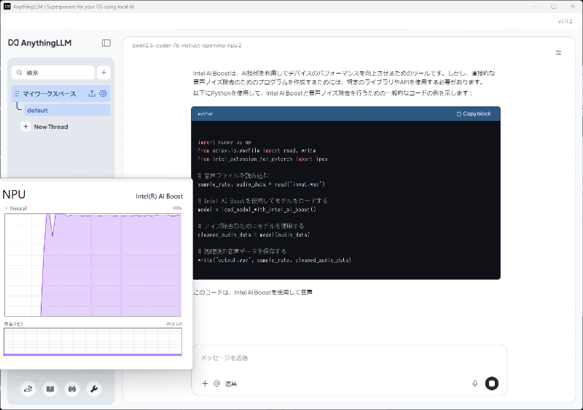Open workspace settings gear icon
This screenshot has width=583, height=410.
[x=103, y=94]
